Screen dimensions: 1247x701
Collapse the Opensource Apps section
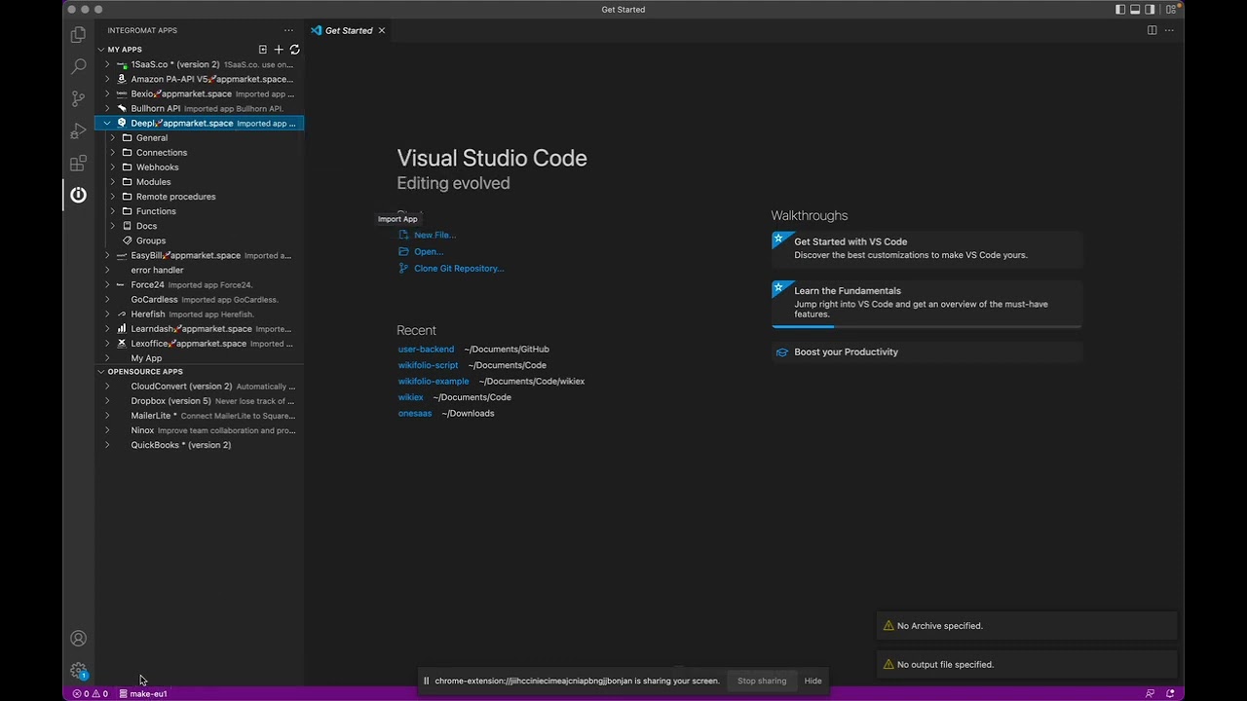101,372
